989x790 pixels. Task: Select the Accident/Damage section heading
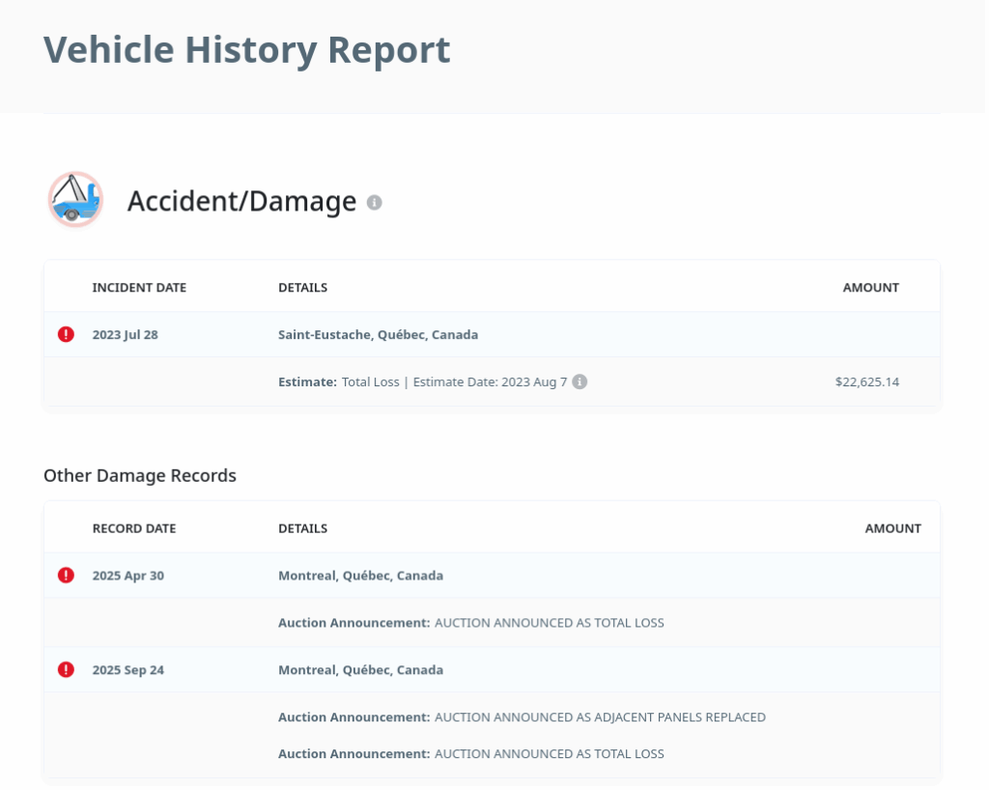pyautogui.click(x=241, y=201)
